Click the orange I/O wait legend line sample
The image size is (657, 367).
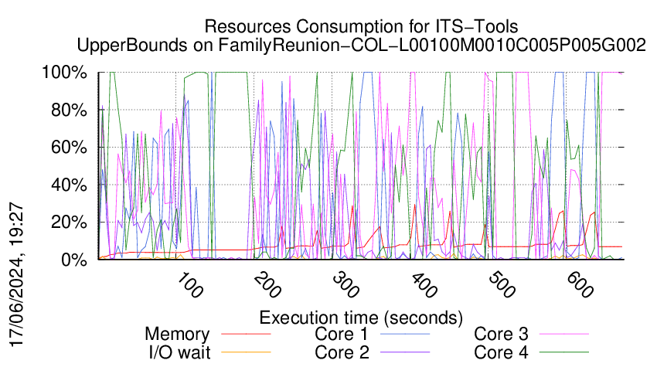tap(246, 352)
